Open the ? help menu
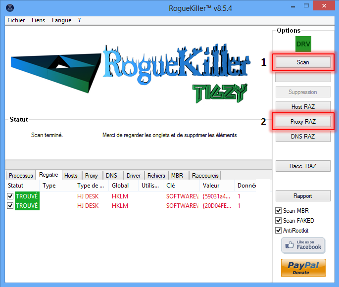The height and width of the screenshot is (287, 339). click(x=79, y=20)
